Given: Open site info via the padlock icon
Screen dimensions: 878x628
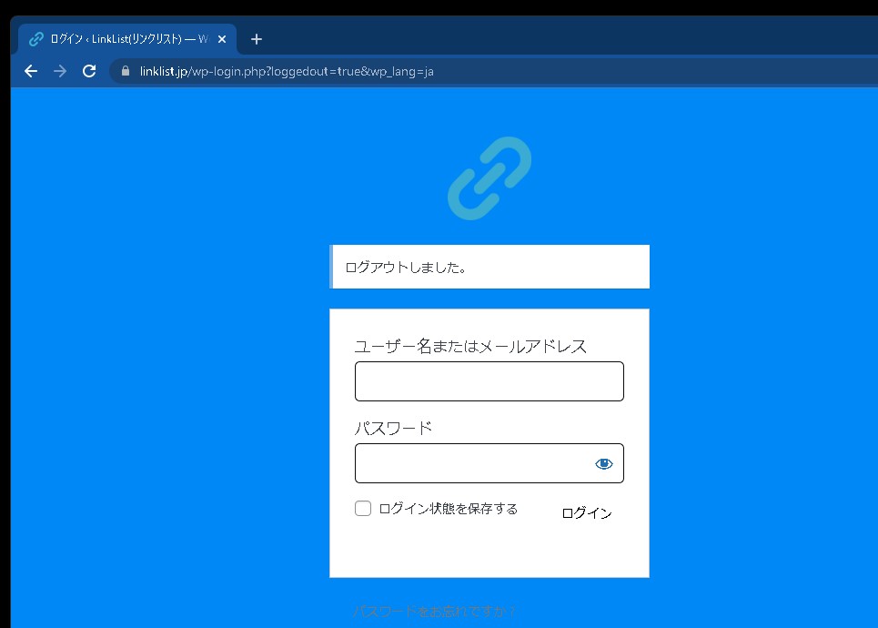Looking at the screenshot, I should pos(126,71).
